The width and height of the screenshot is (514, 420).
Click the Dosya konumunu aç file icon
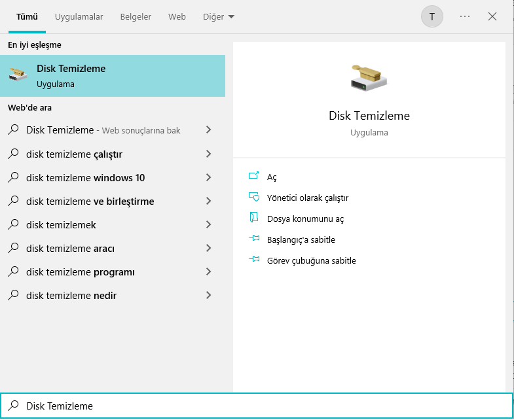click(x=254, y=219)
